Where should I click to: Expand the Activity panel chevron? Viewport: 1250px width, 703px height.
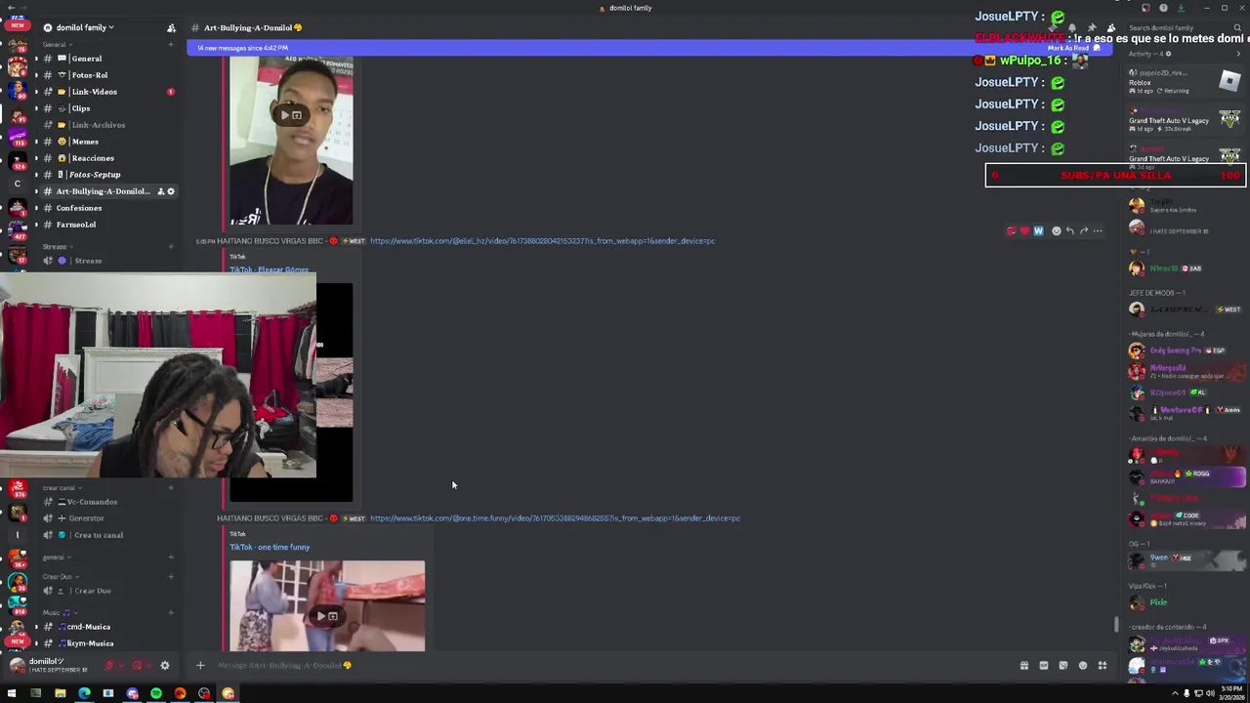point(1238,54)
